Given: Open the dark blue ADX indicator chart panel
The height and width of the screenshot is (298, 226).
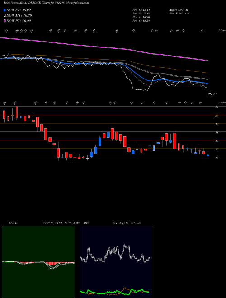Looking at the screenshot, I should 116,262.
